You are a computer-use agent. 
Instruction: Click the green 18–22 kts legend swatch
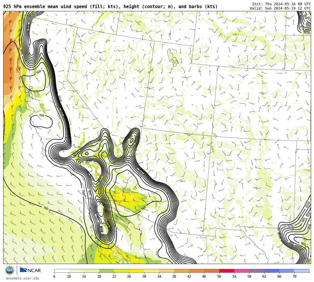pyautogui.click(x=106, y=271)
